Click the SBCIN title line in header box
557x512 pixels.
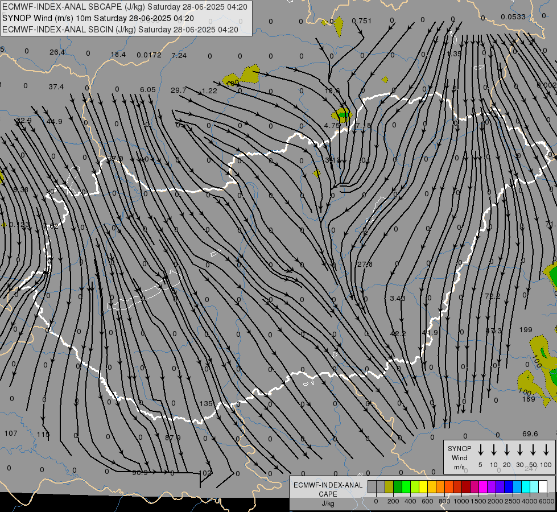click(x=120, y=30)
